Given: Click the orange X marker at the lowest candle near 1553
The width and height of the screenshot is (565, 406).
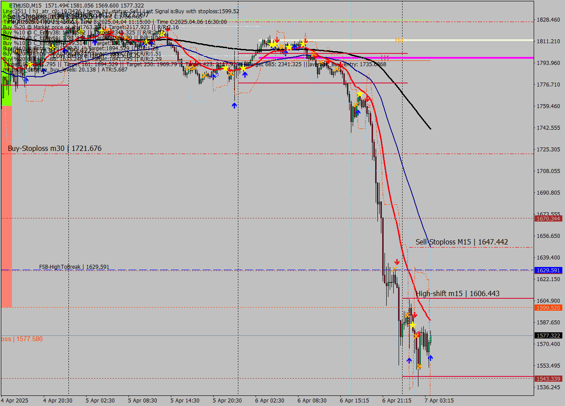Looking at the screenshot, I should (419, 366).
